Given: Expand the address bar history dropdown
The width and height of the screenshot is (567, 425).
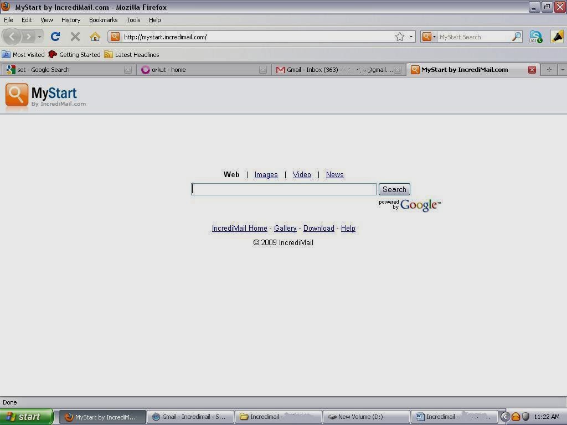Looking at the screenshot, I should pos(411,37).
